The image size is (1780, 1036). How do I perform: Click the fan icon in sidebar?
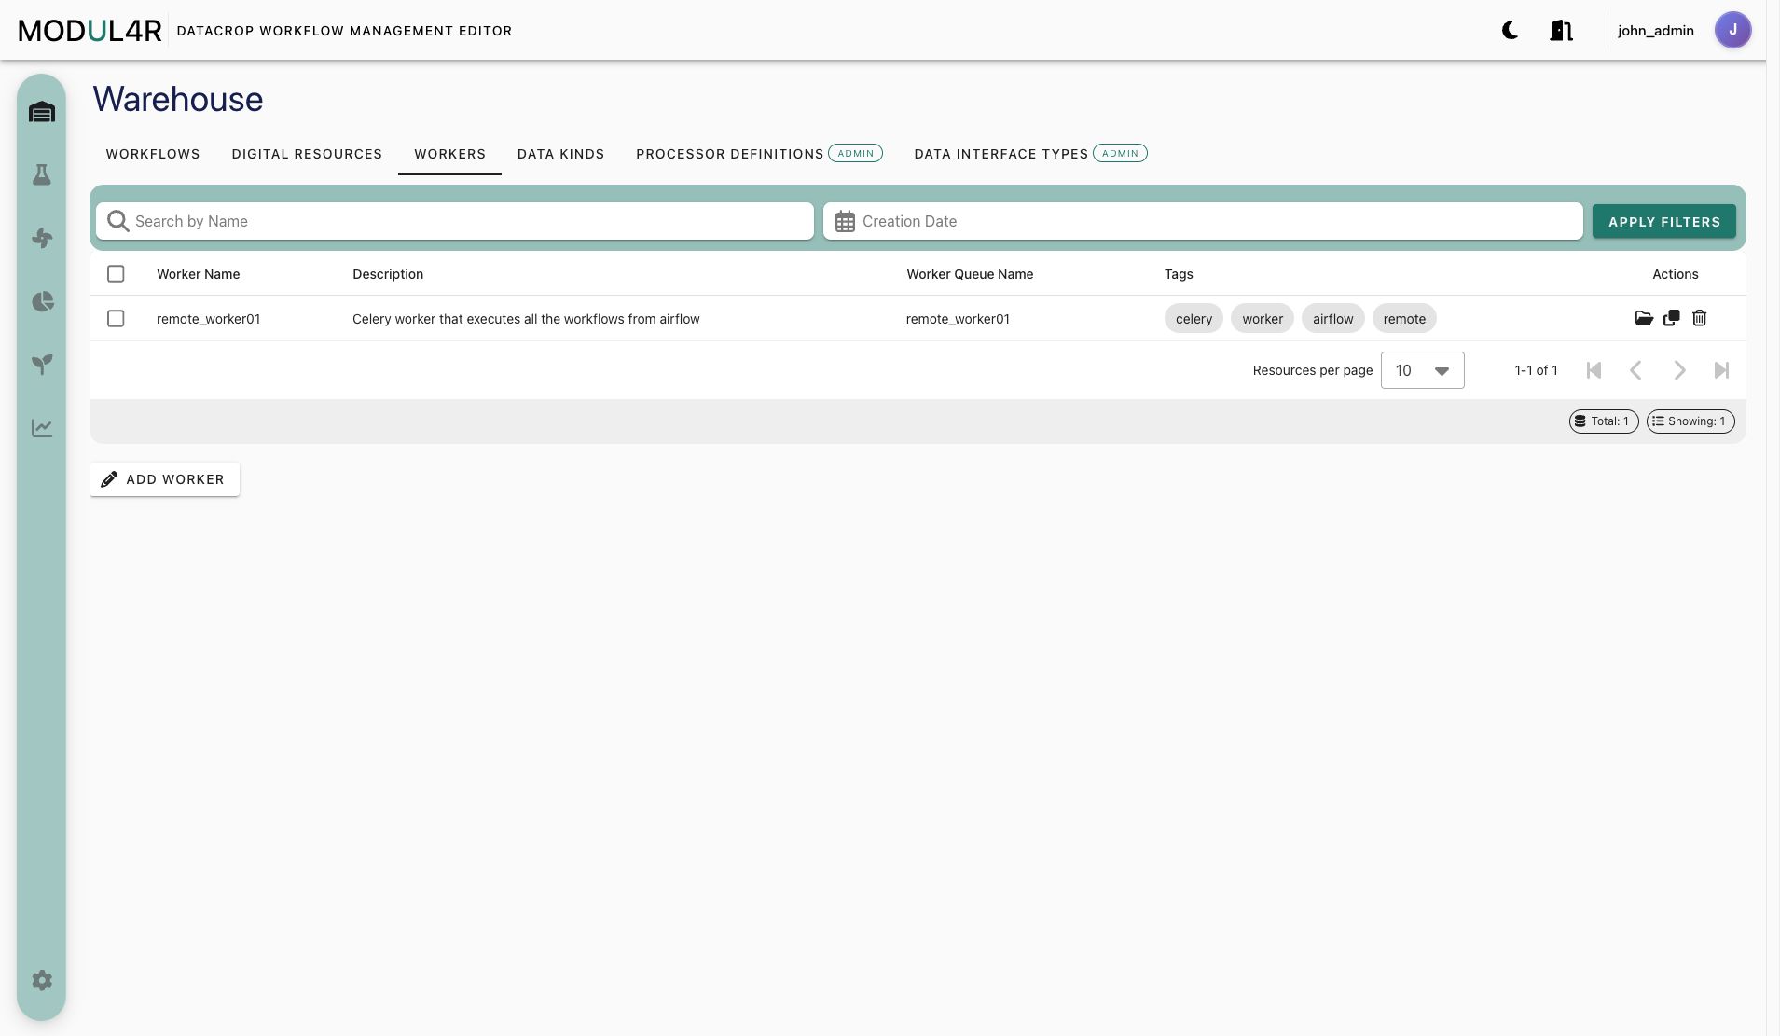pyautogui.click(x=42, y=238)
